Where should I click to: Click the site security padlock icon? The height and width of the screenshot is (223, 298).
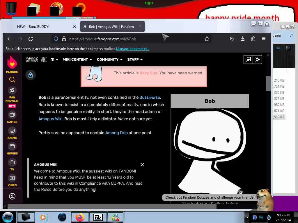pyautogui.click(x=64, y=39)
